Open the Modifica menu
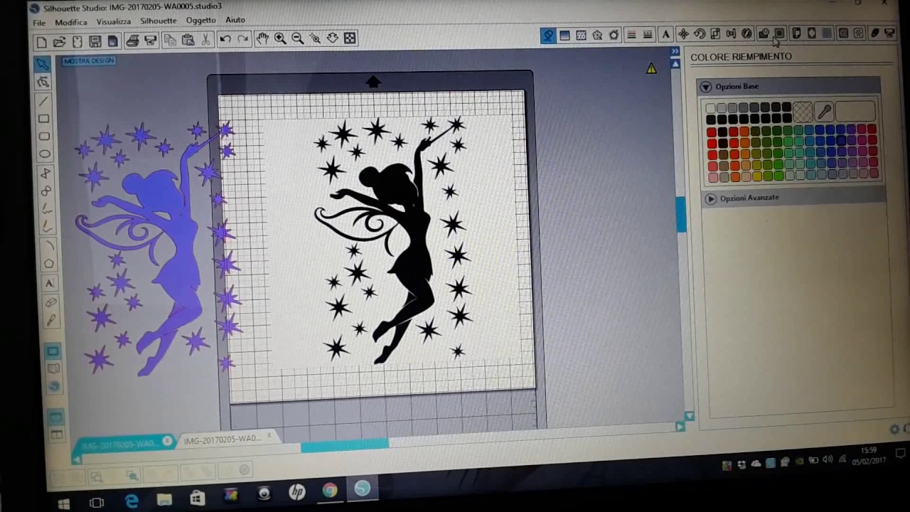 [x=71, y=23]
